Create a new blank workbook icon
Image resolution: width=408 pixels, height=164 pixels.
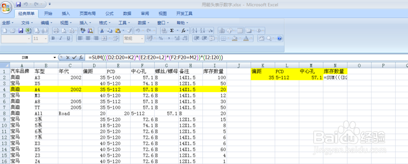(x=4, y=30)
